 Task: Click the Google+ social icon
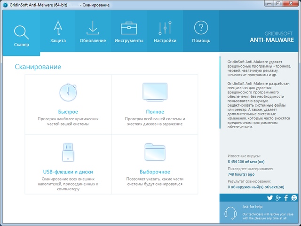click(278, 198)
